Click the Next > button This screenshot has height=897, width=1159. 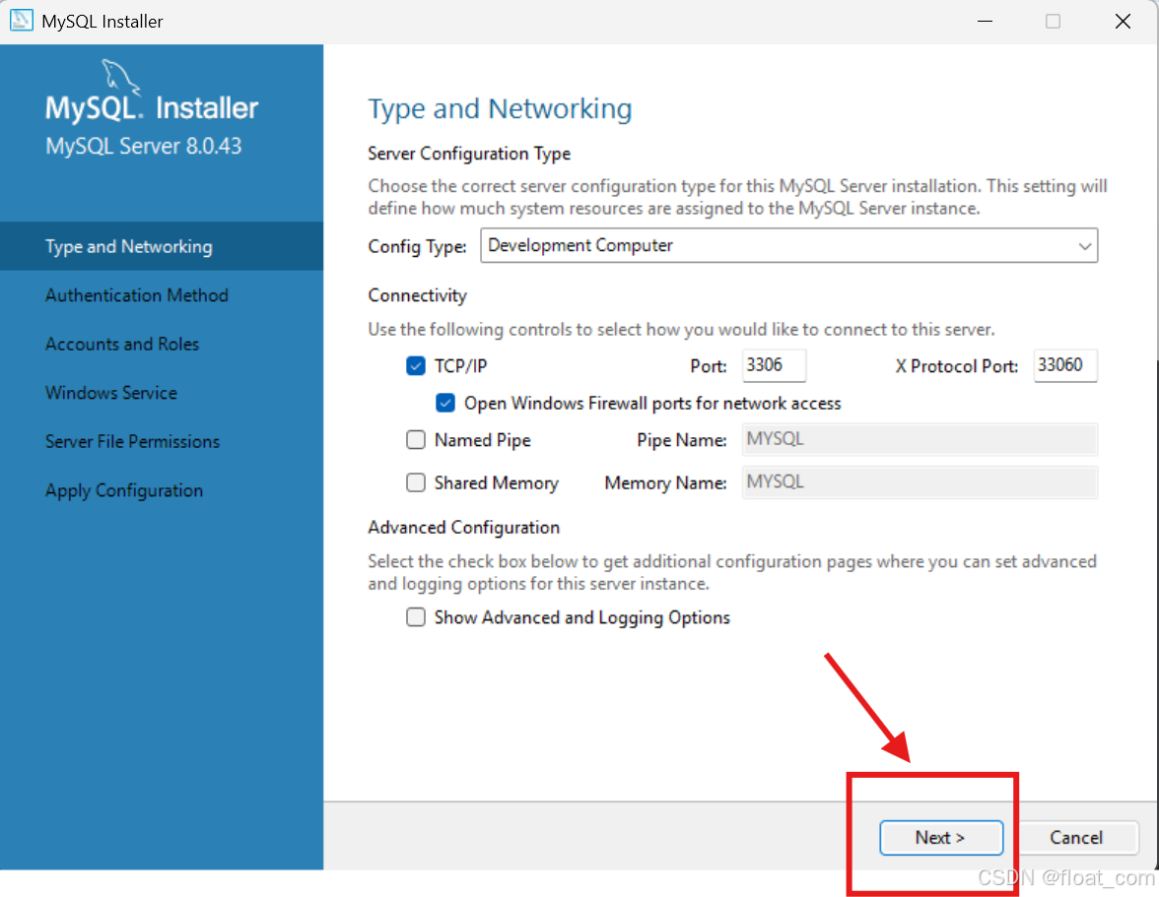941,837
